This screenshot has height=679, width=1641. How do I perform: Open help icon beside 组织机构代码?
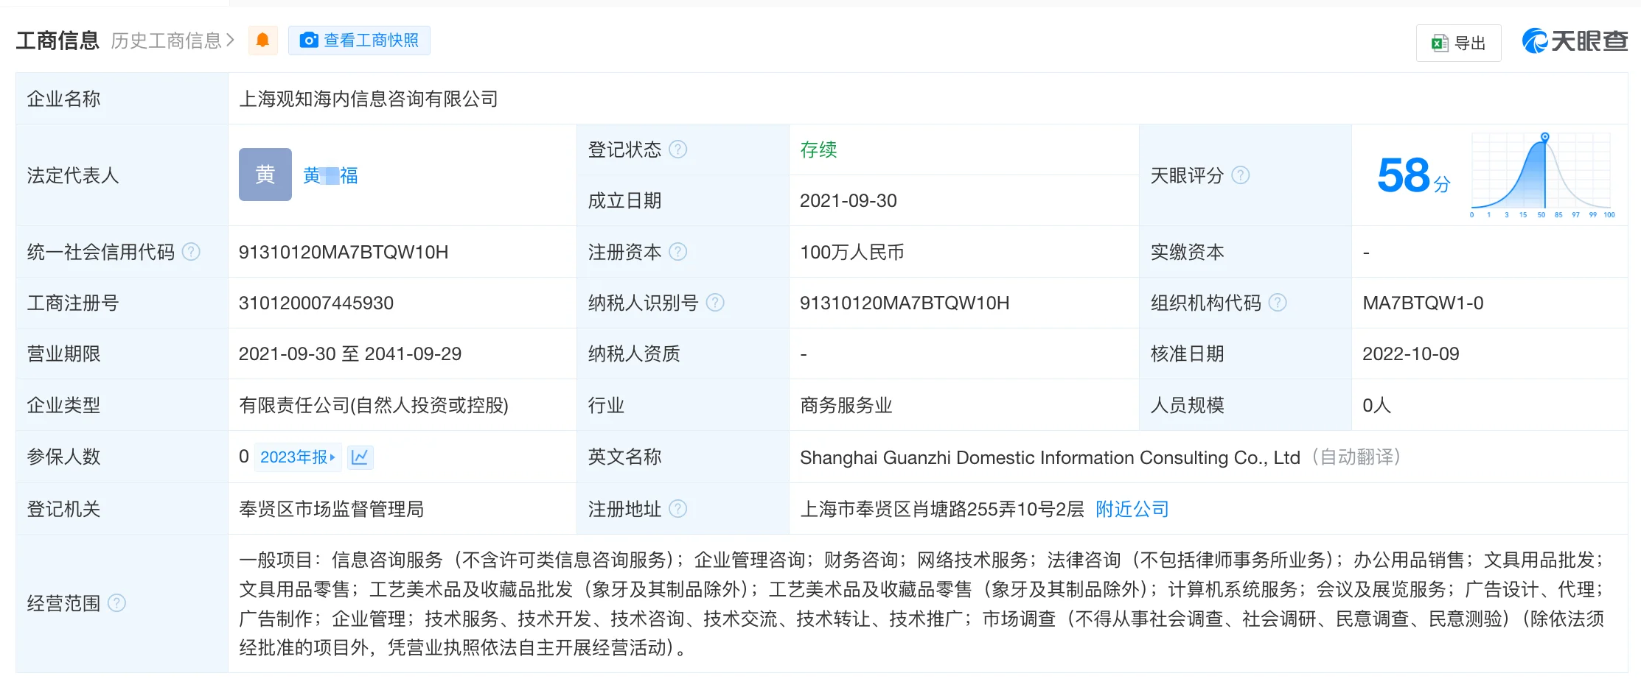pyautogui.click(x=1278, y=303)
